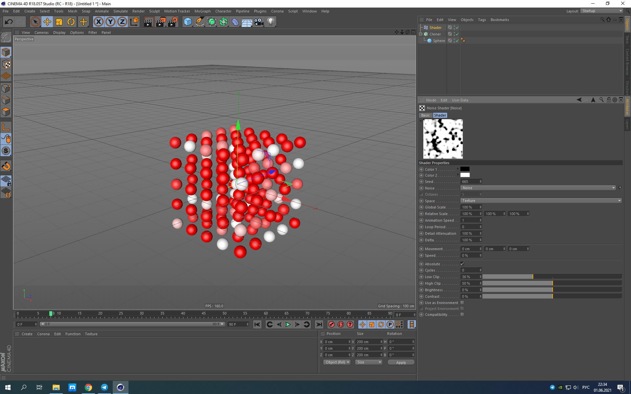Open the Noise type dropdown
The height and width of the screenshot is (394, 631).
(x=538, y=188)
